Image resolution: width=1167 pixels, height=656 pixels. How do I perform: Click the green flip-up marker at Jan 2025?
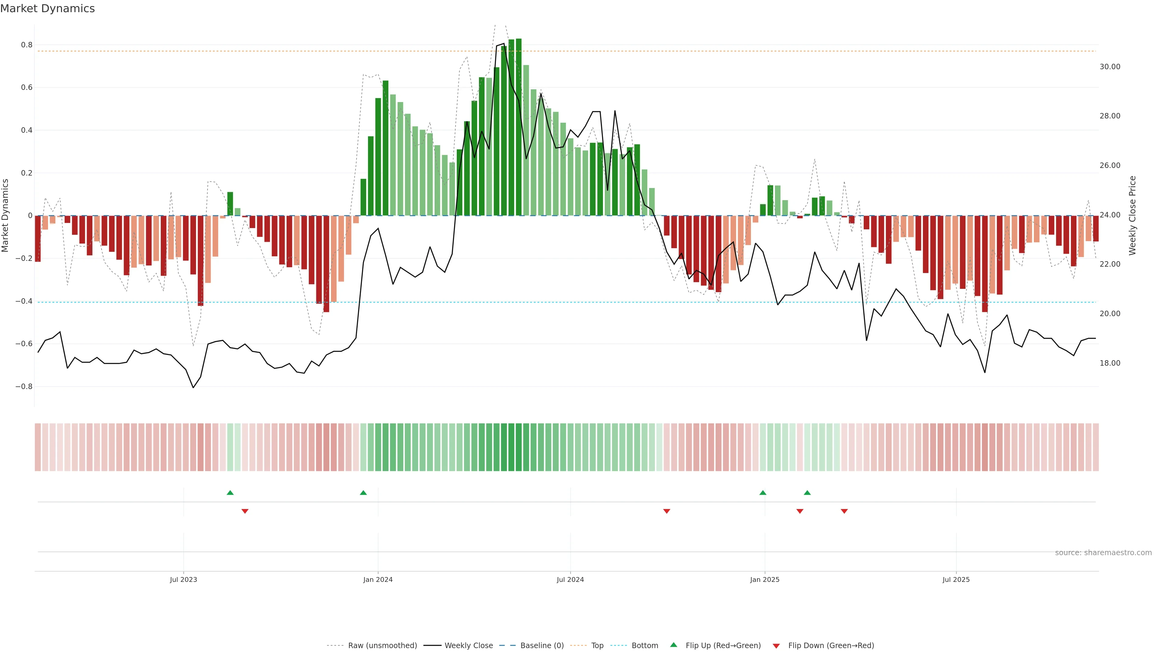(x=763, y=493)
